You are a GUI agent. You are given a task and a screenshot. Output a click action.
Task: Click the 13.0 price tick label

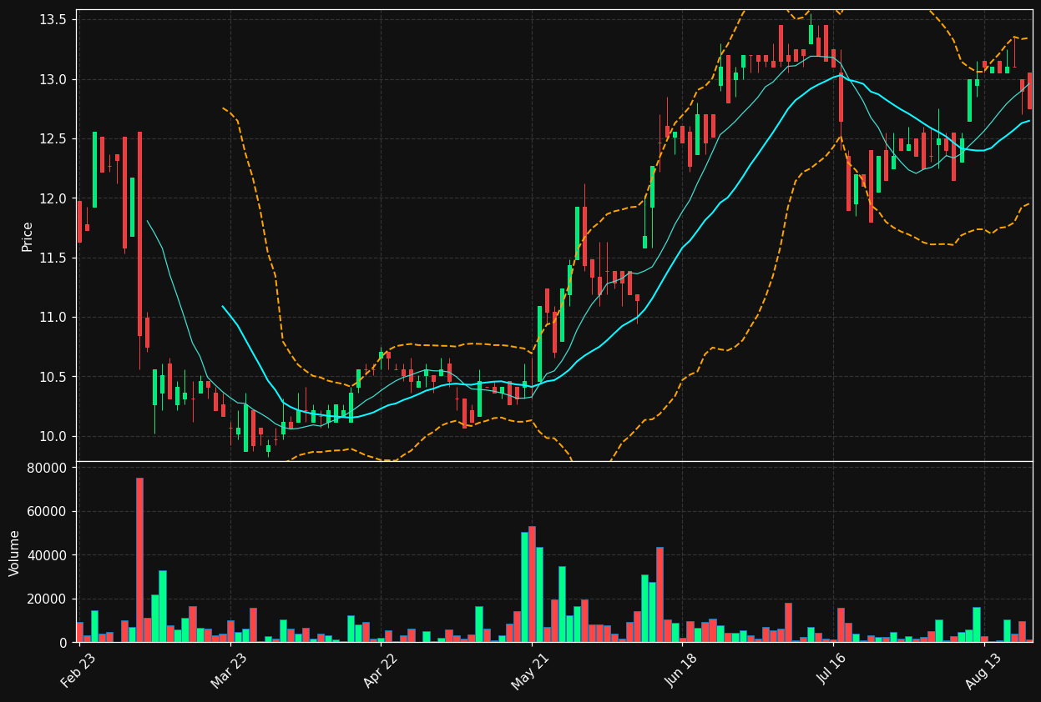pyautogui.click(x=54, y=79)
